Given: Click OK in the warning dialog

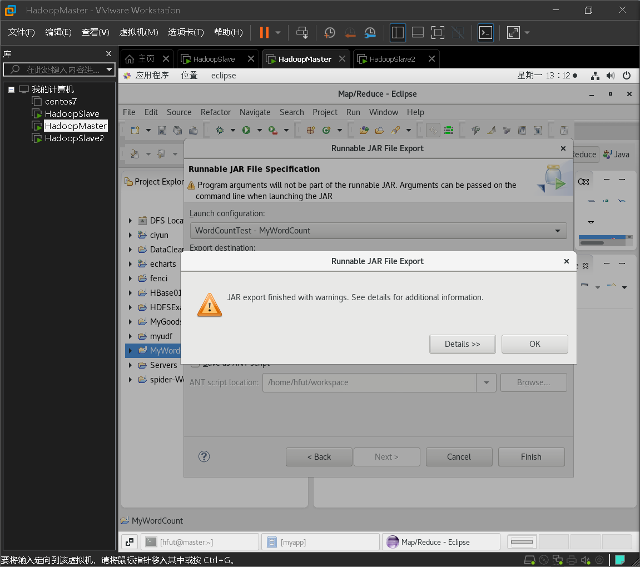Looking at the screenshot, I should [535, 344].
